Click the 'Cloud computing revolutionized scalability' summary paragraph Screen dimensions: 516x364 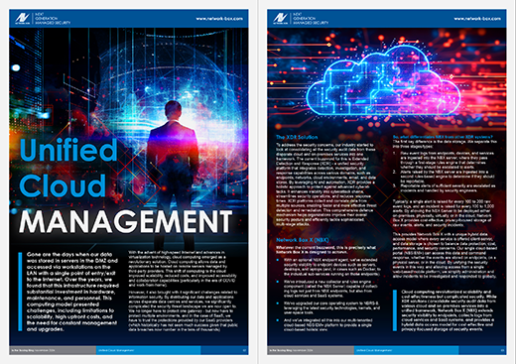click(x=449, y=310)
